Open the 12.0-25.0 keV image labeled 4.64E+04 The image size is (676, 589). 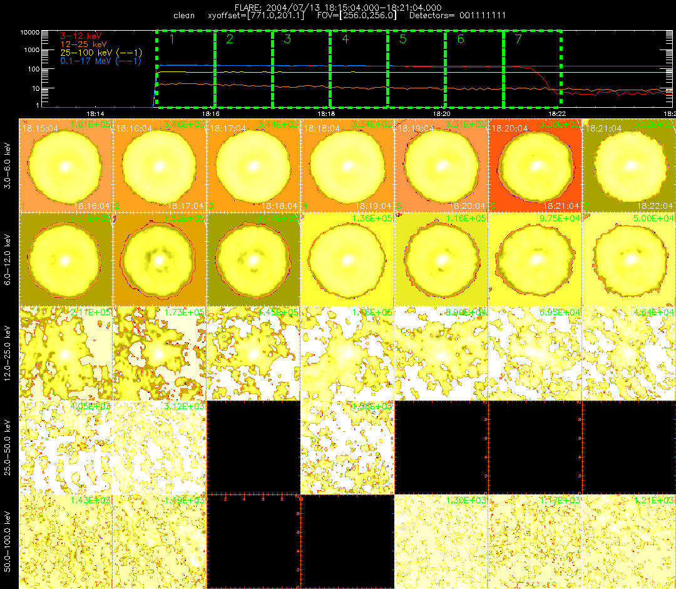point(630,354)
